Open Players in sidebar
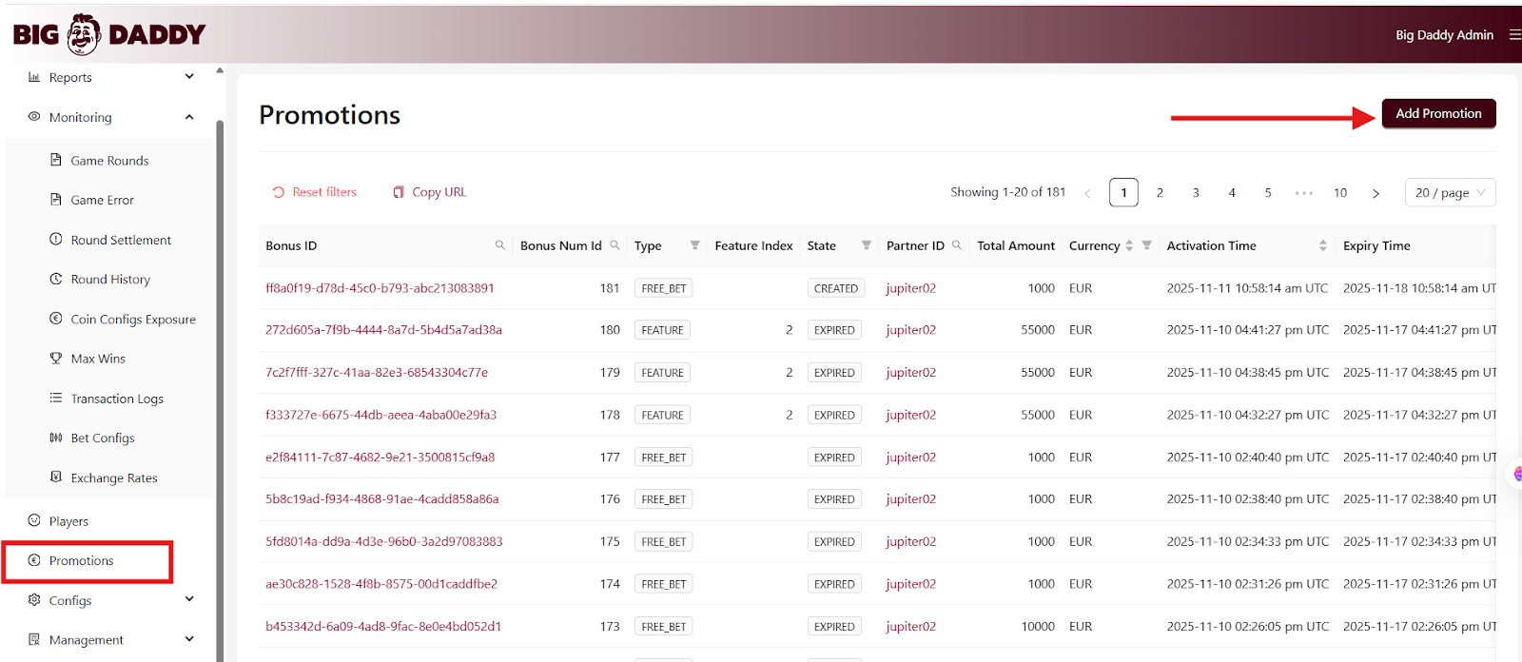1522x662 pixels. tap(68, 521)
